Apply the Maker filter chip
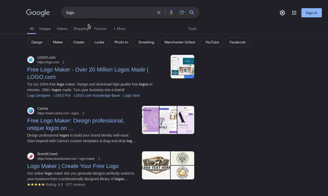The height and width of the screenshot is (196, 328). (58, 42)
